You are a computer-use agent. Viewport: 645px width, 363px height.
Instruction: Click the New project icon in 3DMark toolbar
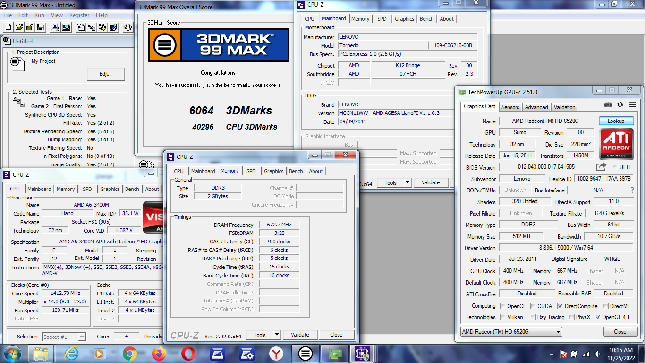(x=8, y=27)
